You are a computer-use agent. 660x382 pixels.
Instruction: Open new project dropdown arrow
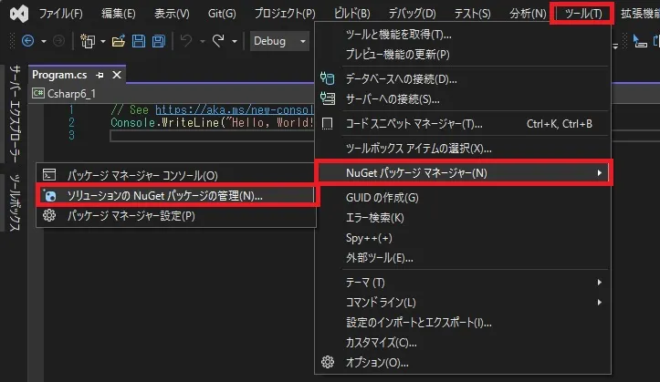point(103,41)
